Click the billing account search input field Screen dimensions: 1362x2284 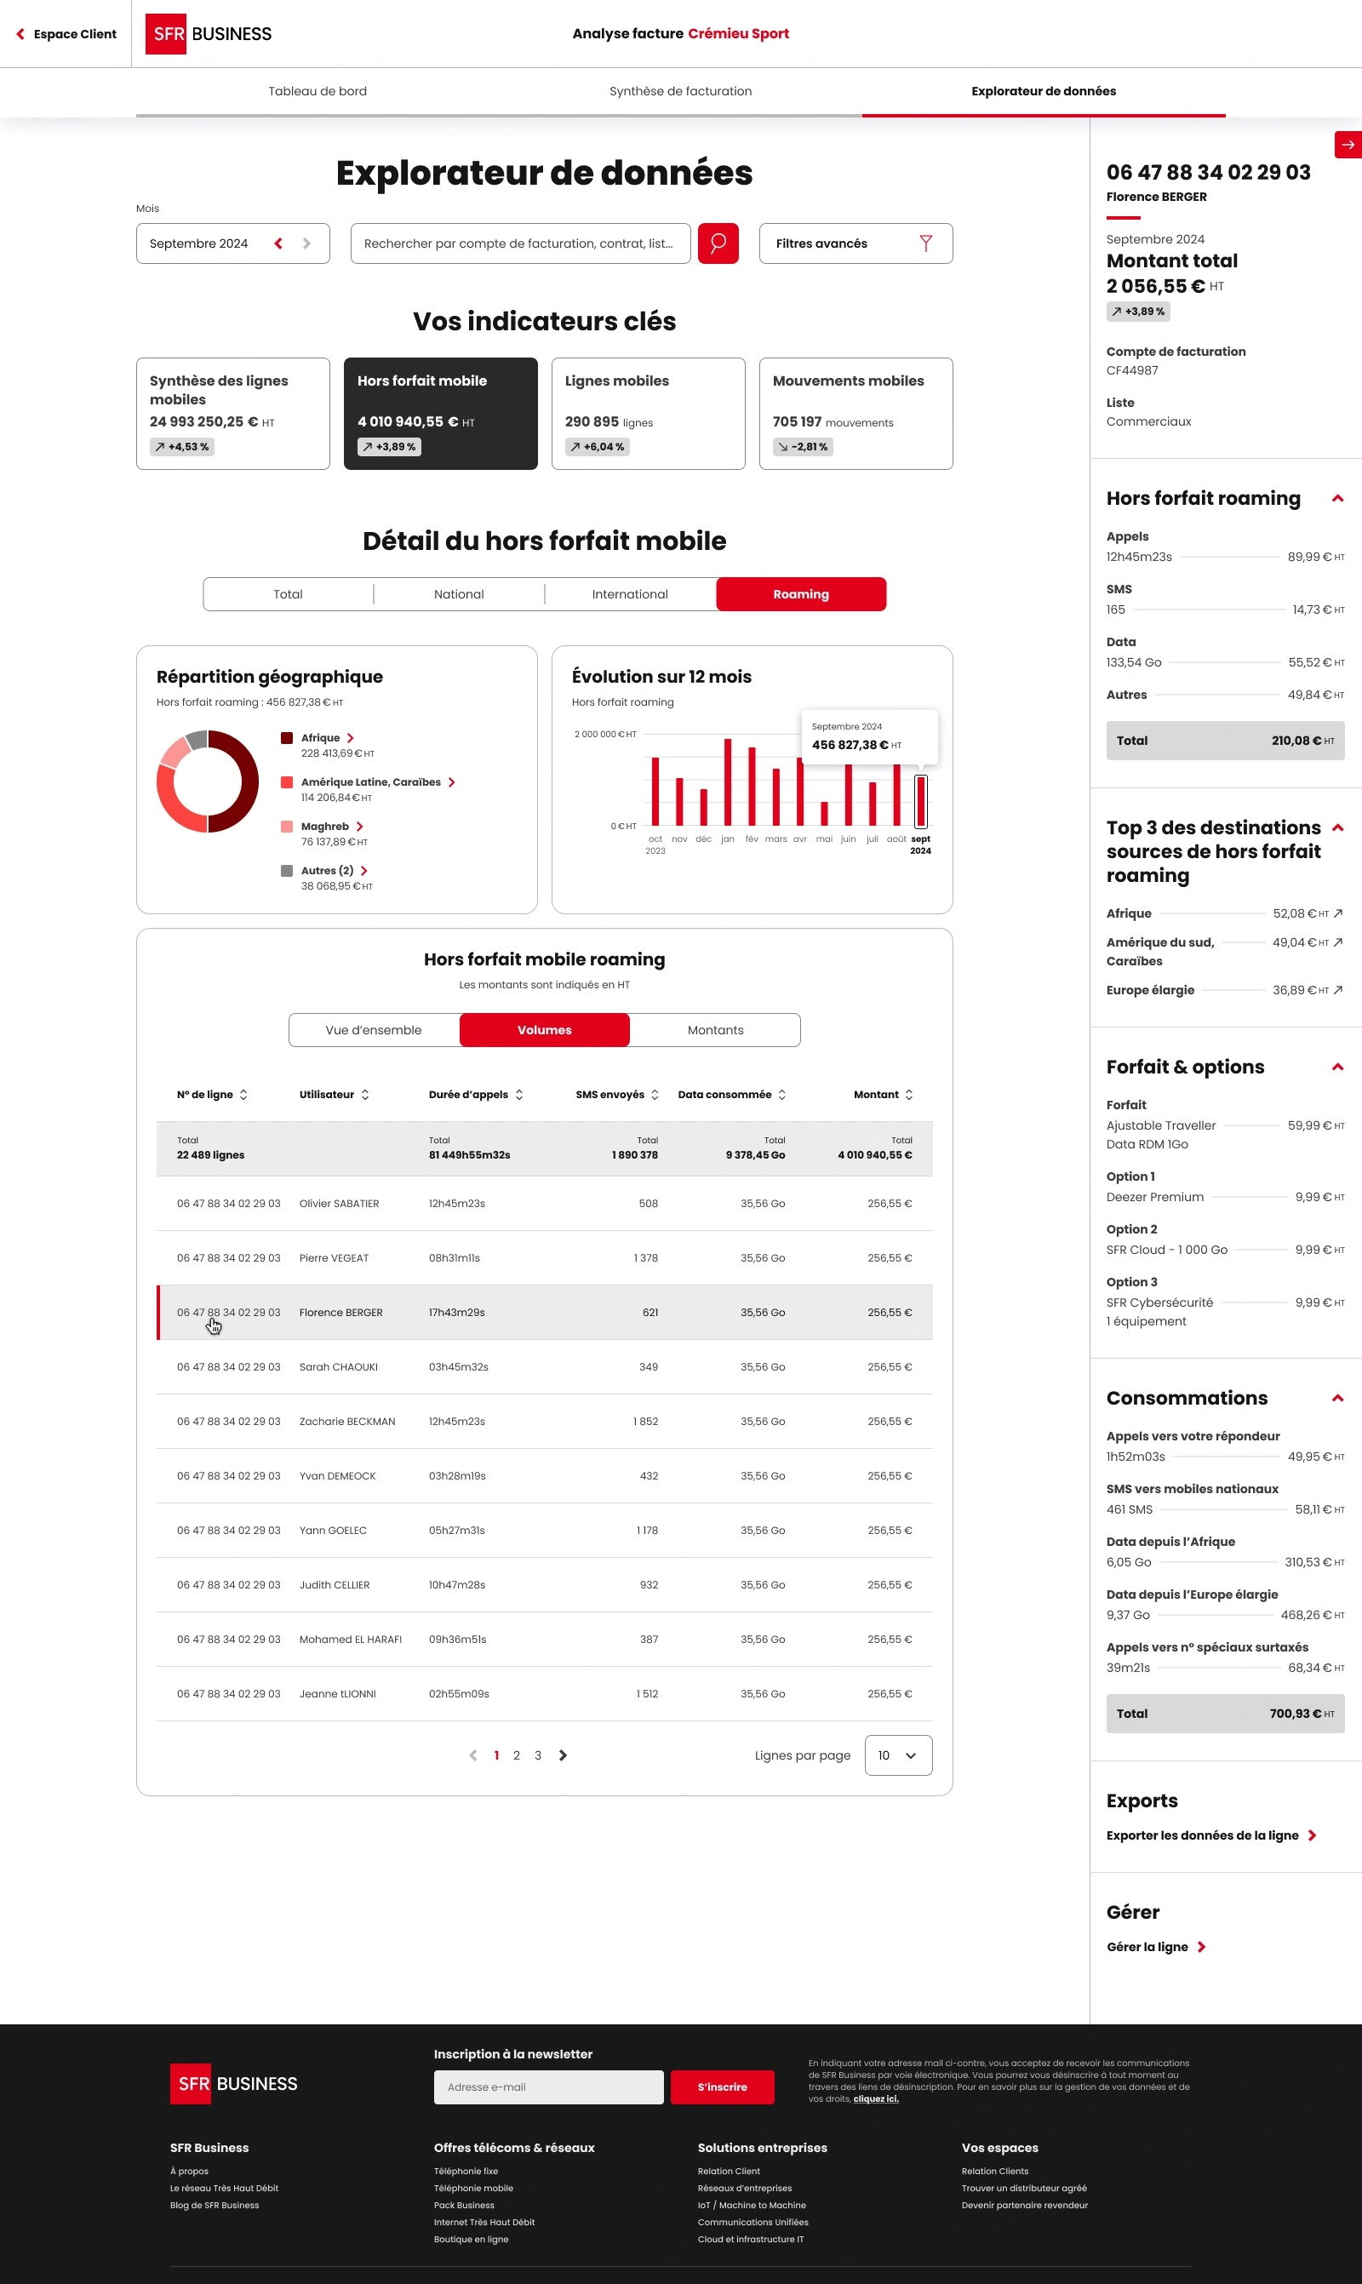(521, 243)
